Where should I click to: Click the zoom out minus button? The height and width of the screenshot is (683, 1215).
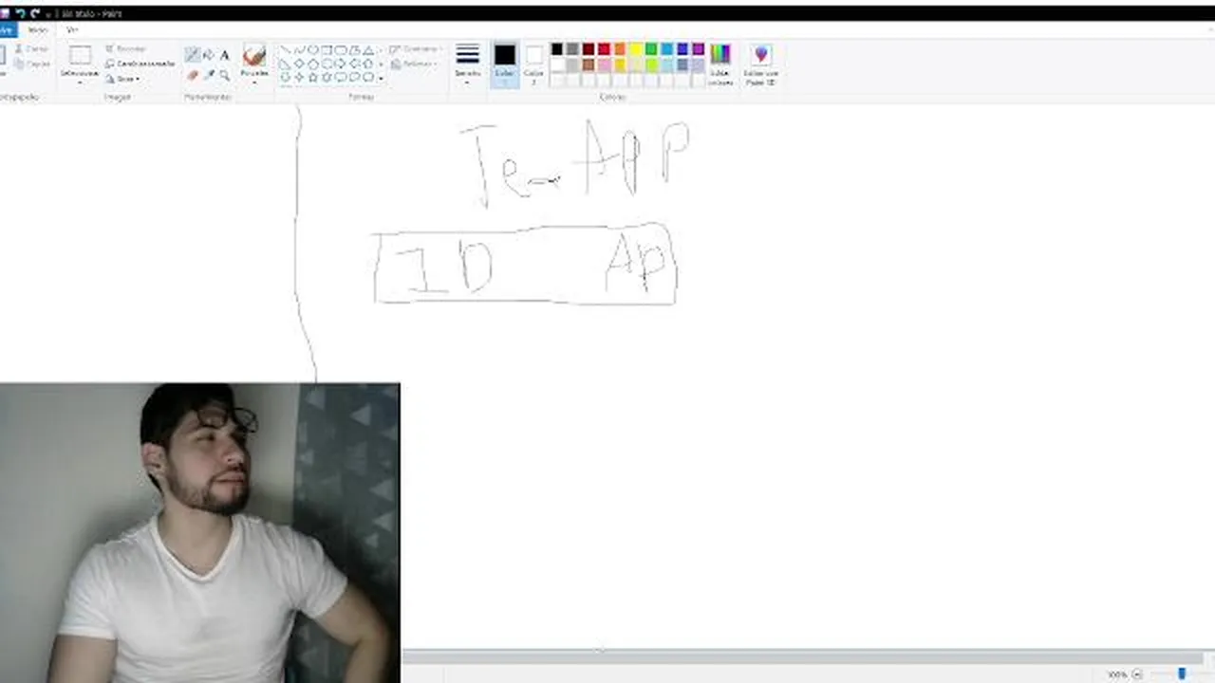click(x=1137, y=674)
